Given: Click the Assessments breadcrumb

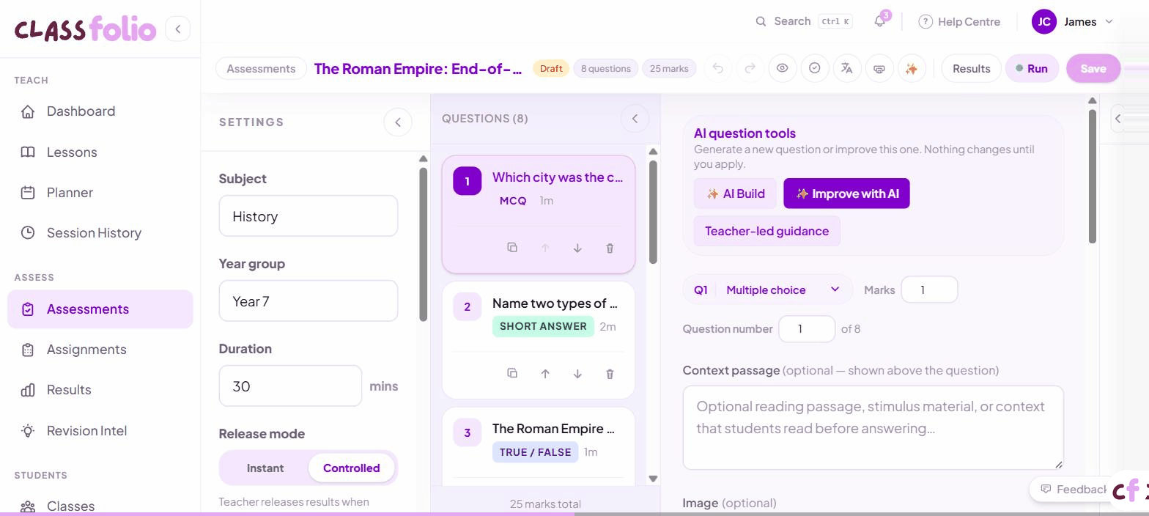Looking at the screenshot, I should coord(261,68).
